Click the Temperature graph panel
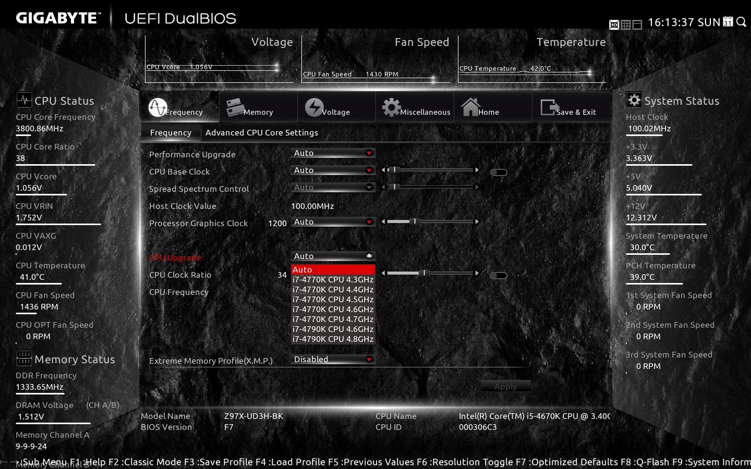The height and width of the screenshot is (469, 751). (532, 59)
